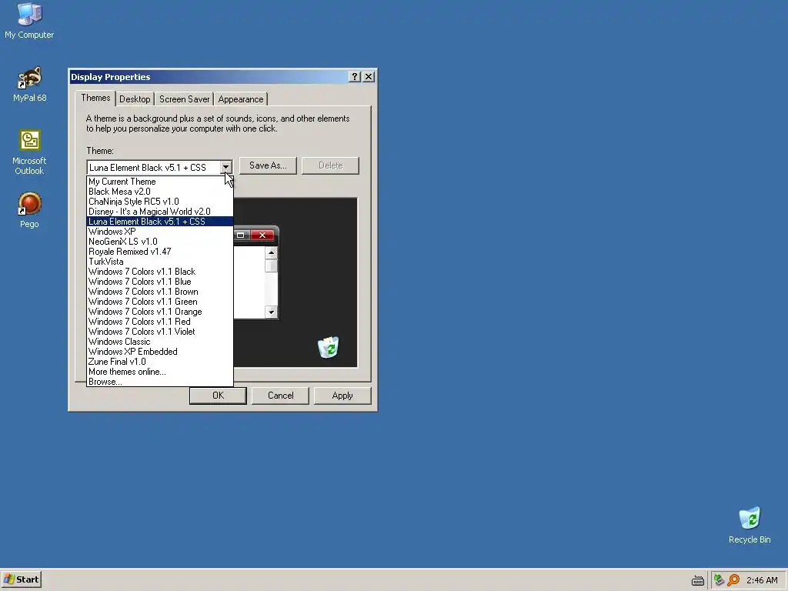Choose Royale Remixed v1.47 theme
This screenshot has width=788, height=591.
click(160, 252)
